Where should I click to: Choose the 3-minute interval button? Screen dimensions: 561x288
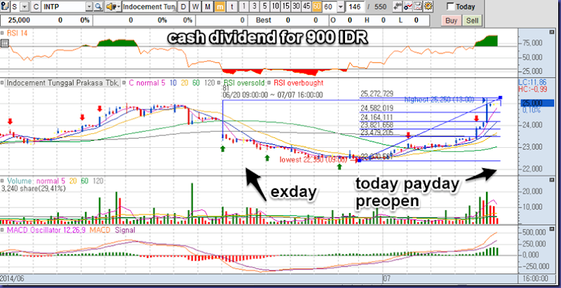[254, 6]
